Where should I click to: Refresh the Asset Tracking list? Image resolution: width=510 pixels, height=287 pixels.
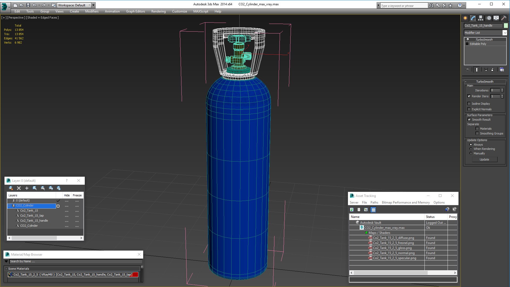click(x=352, y=210)
